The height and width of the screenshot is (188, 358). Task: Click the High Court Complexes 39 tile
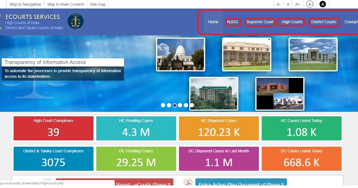coord(53,128)
